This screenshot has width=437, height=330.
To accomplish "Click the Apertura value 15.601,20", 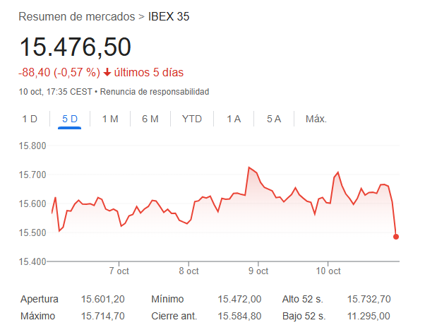I will pos(103,299).
